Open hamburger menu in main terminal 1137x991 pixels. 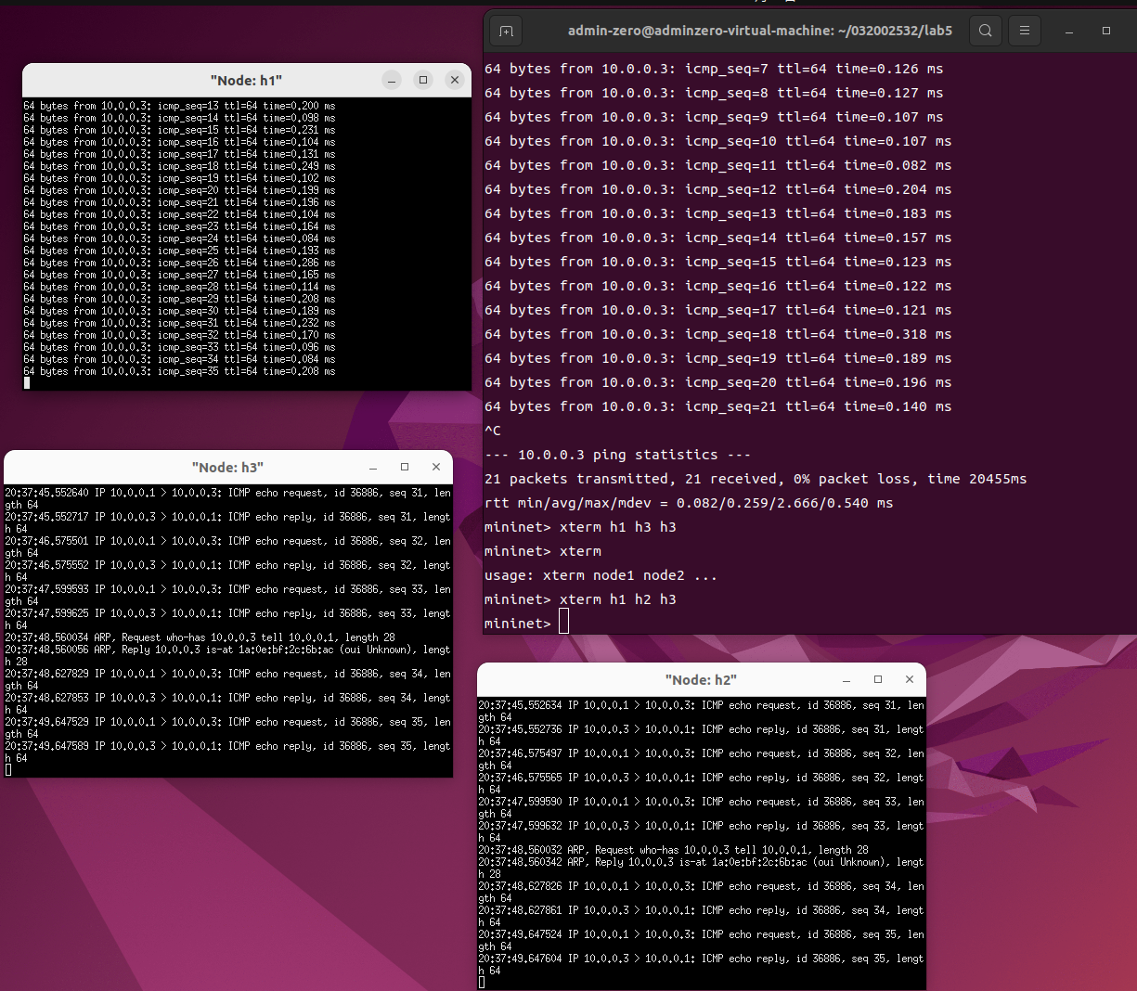(x=1025, y=31)
